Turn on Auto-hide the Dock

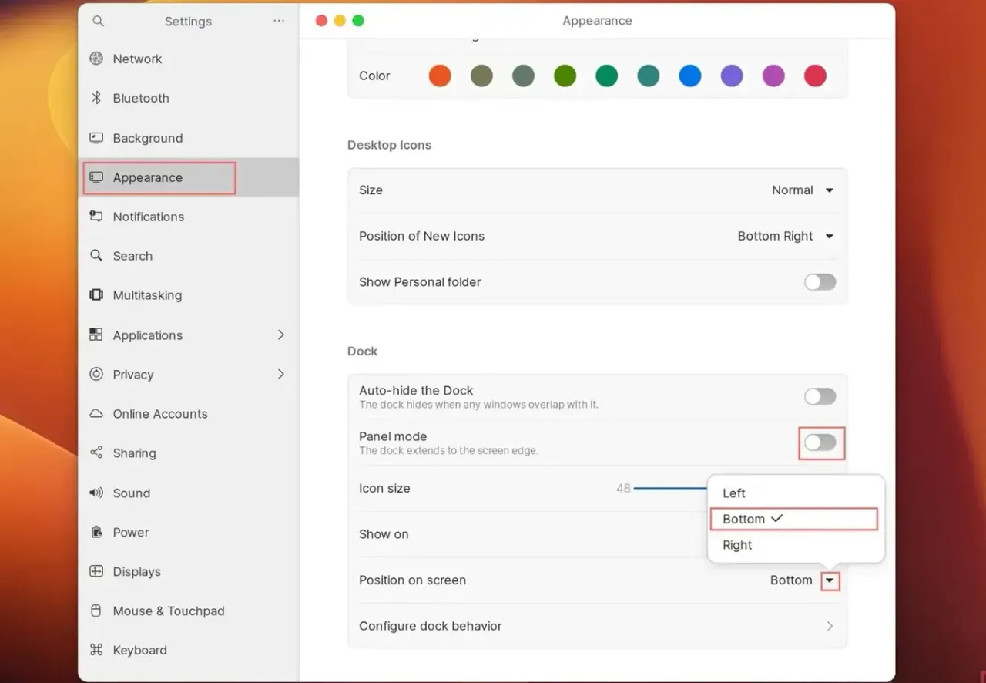point(820,396)
